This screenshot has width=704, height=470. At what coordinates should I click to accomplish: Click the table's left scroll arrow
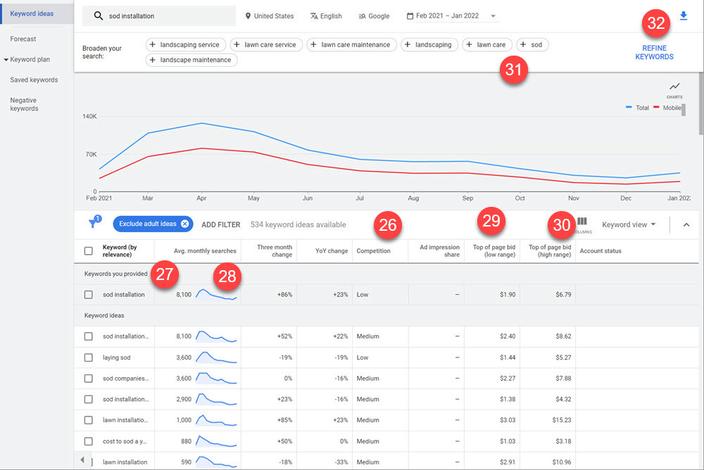tap(82, 459)
